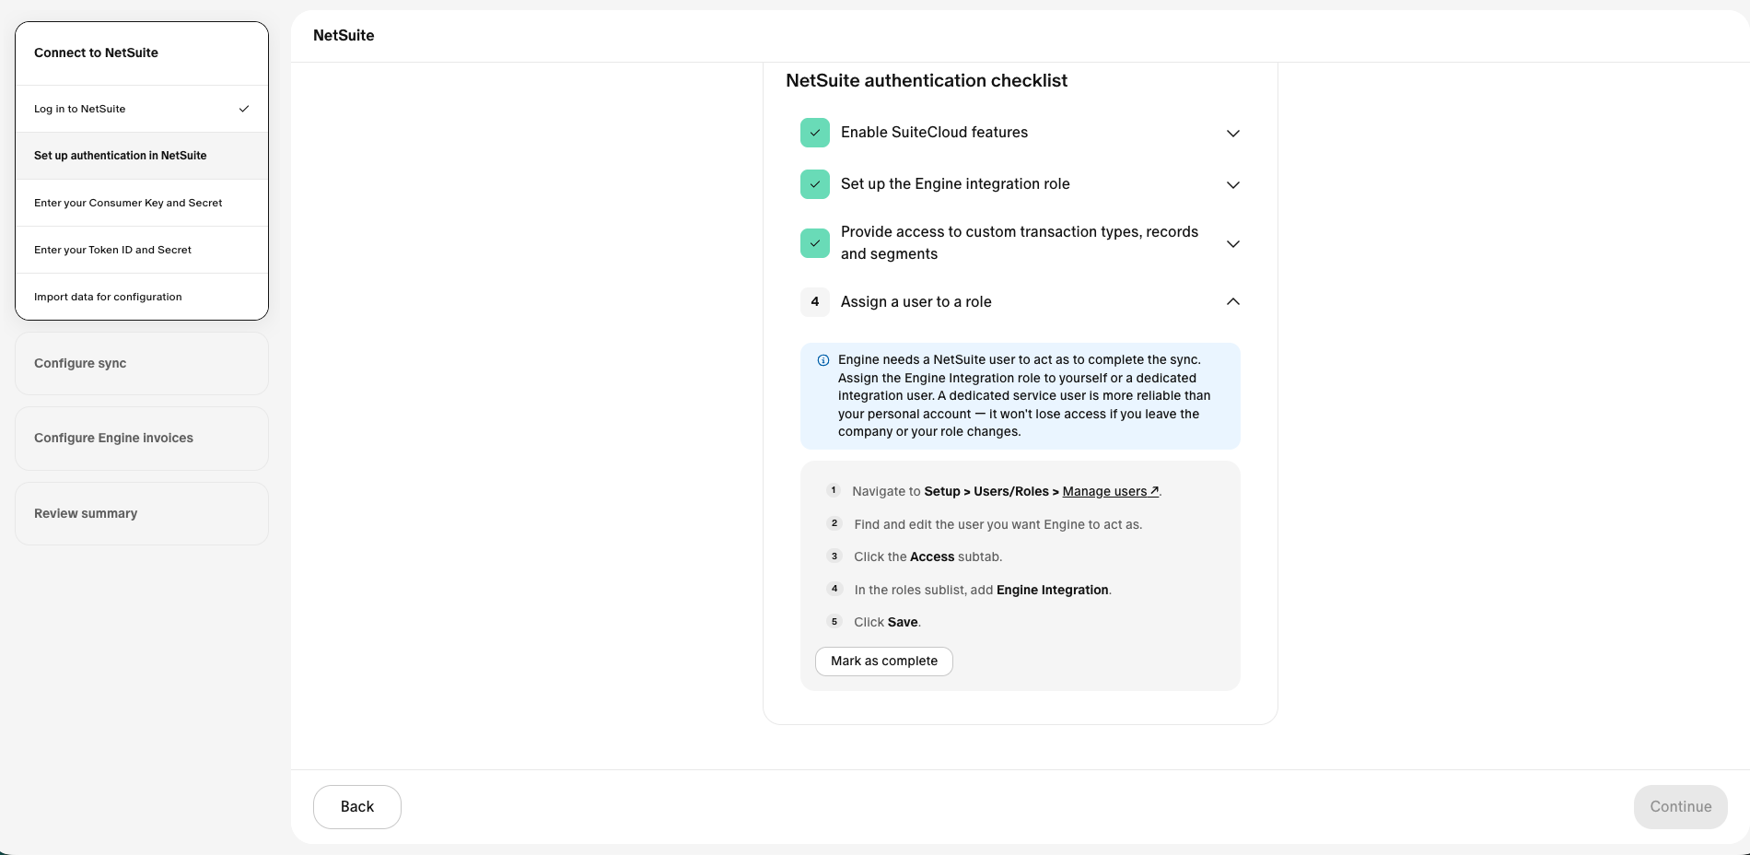Viewport: 1750px width, 855px height.
Task: Click the Back button
Action: (357, 807)
